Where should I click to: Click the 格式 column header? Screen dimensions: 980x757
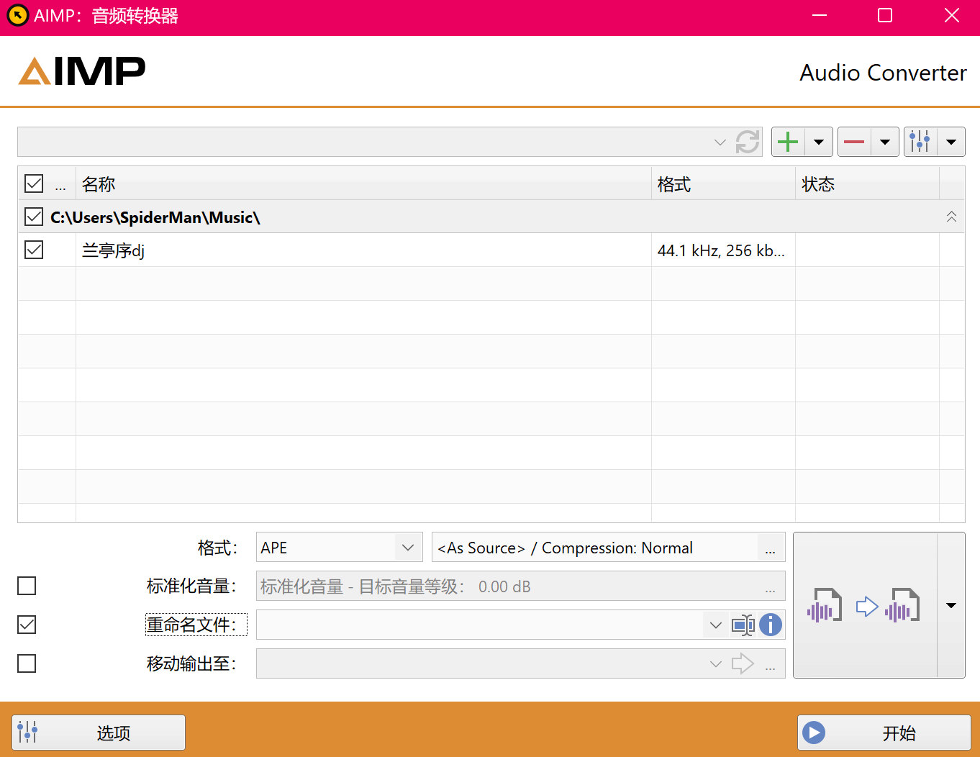[x=723, y=184]
